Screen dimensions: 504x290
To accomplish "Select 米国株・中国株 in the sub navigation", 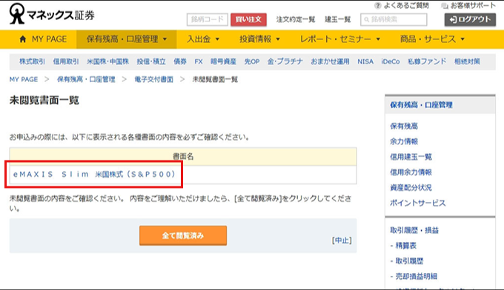I will pyautogui.click(x=107, y=61).
